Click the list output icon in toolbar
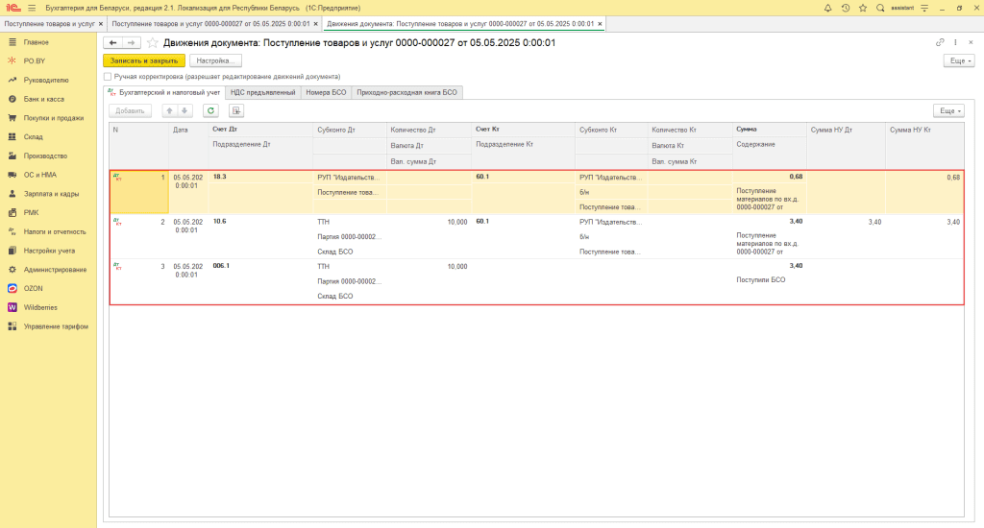 [x=236, y=110]
